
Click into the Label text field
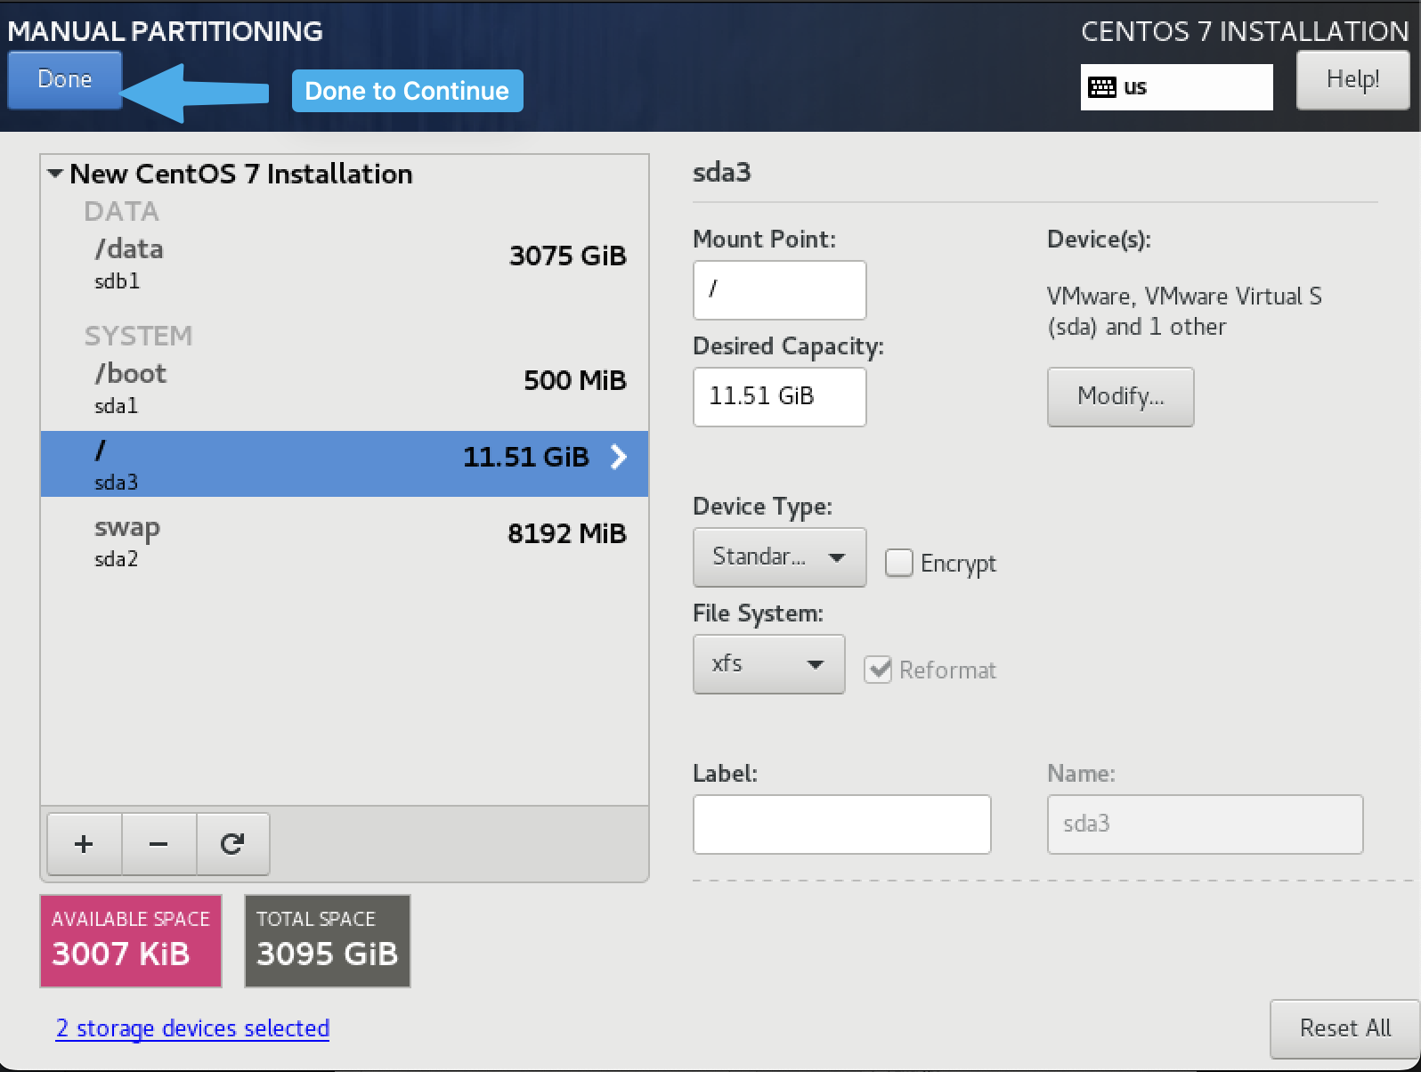[841, 824]
